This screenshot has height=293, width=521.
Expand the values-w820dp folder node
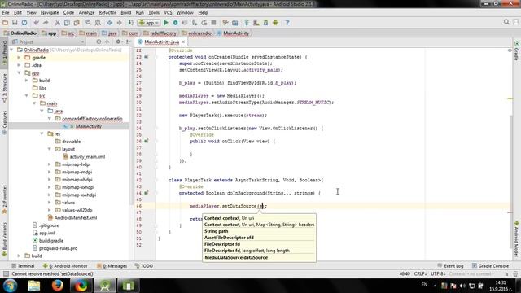(50, 210)
